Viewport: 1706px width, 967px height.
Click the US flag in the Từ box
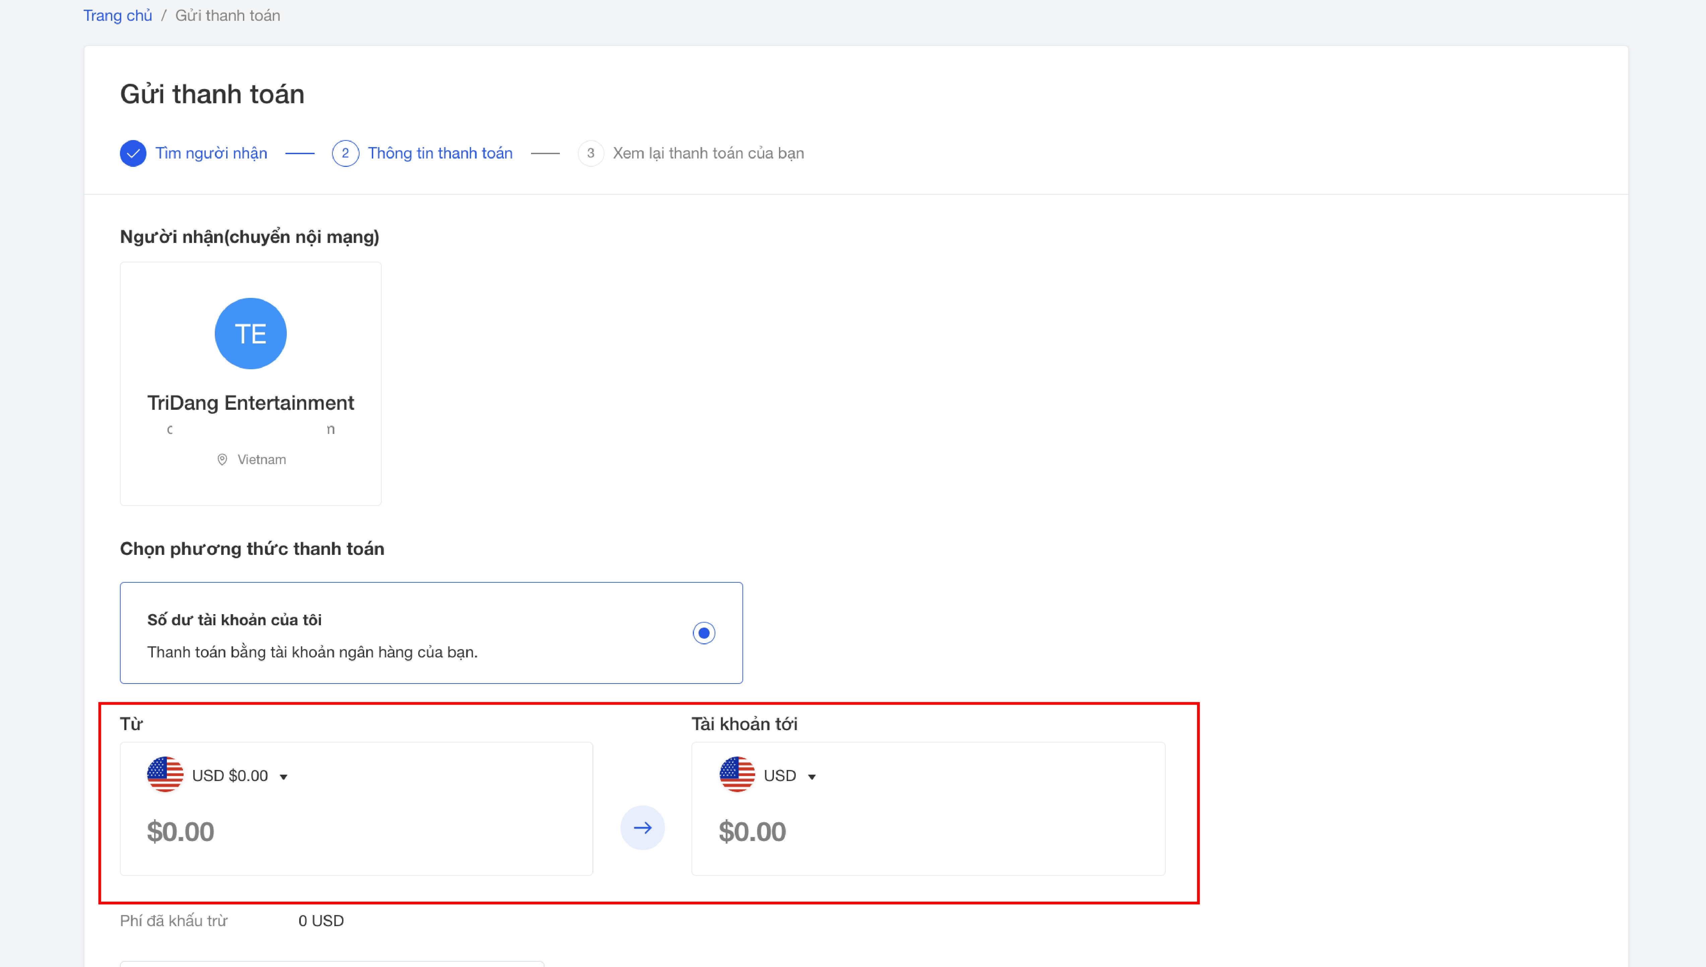[165, 774]
